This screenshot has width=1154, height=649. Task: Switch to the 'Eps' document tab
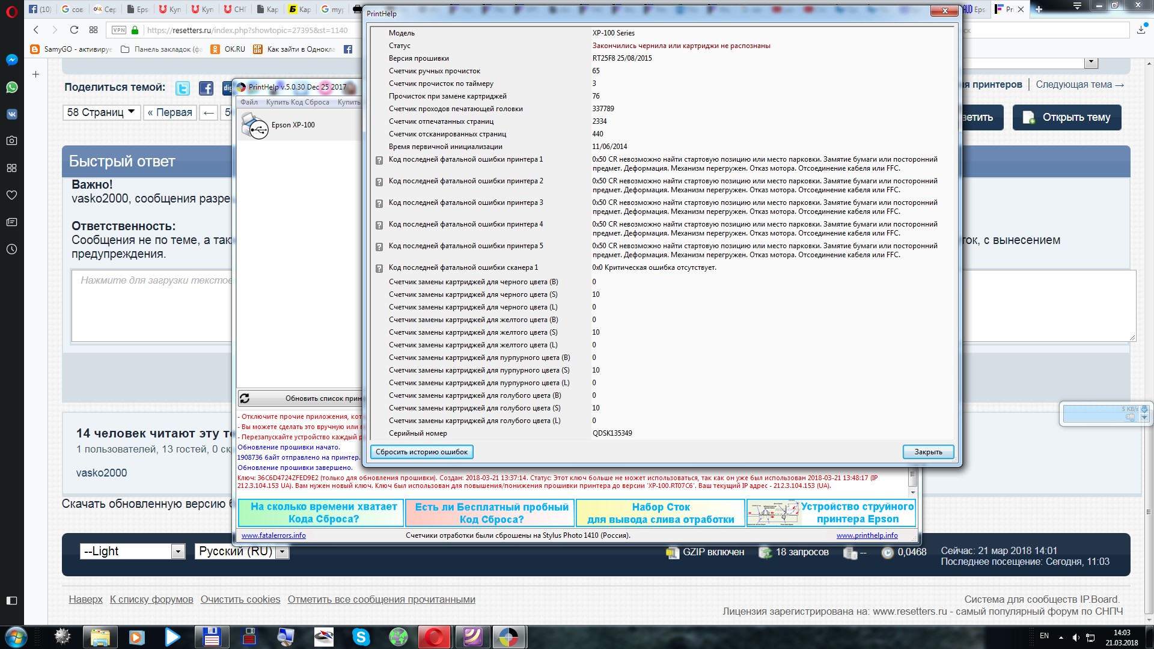(x=138, y=9)
